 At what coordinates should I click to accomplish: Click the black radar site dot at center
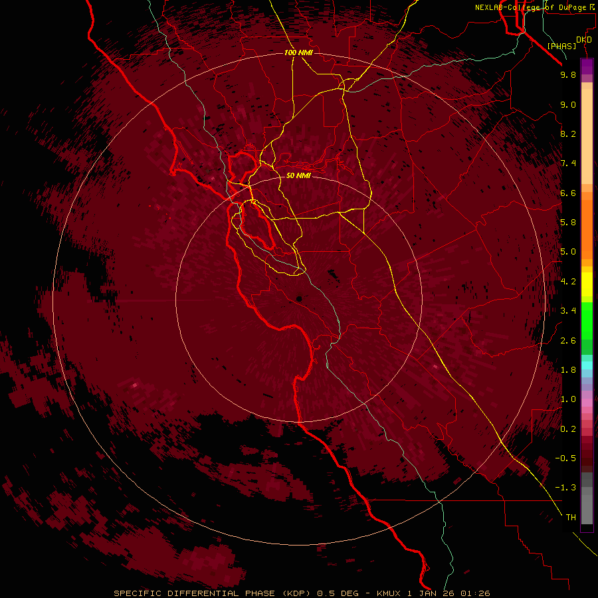coord(299,299)
